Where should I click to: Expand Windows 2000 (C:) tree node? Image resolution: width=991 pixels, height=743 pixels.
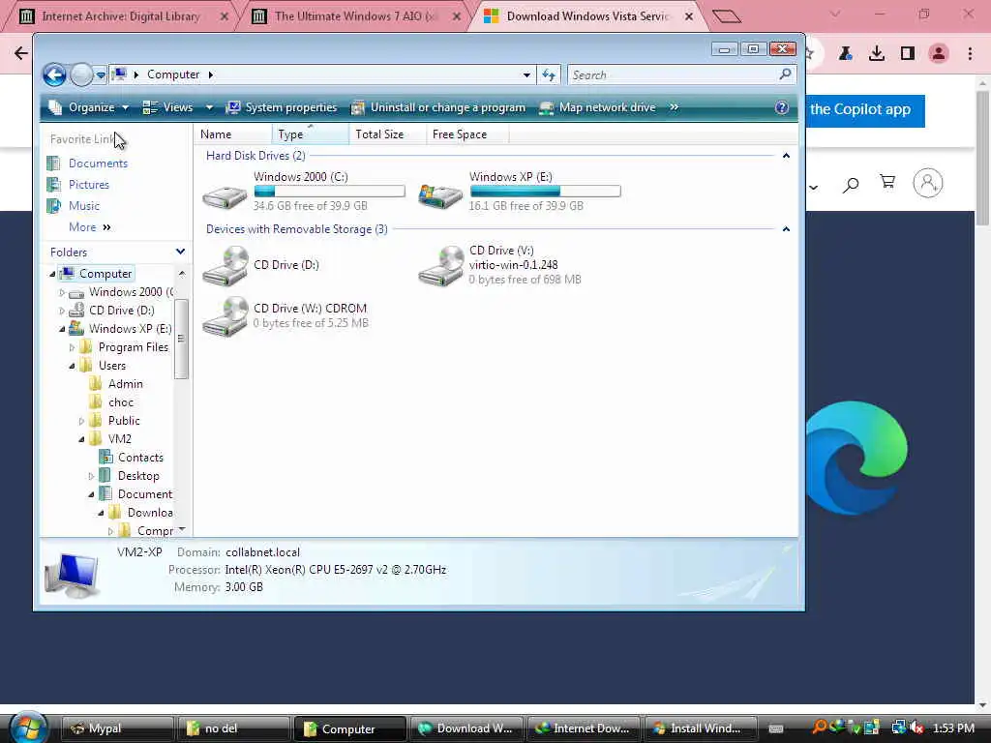click(x=61, y=292)
